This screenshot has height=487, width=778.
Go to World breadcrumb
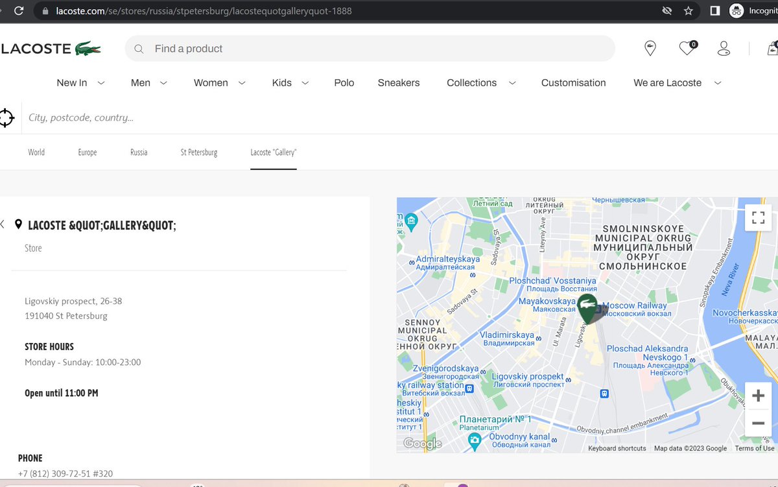[x=36, y=152]
